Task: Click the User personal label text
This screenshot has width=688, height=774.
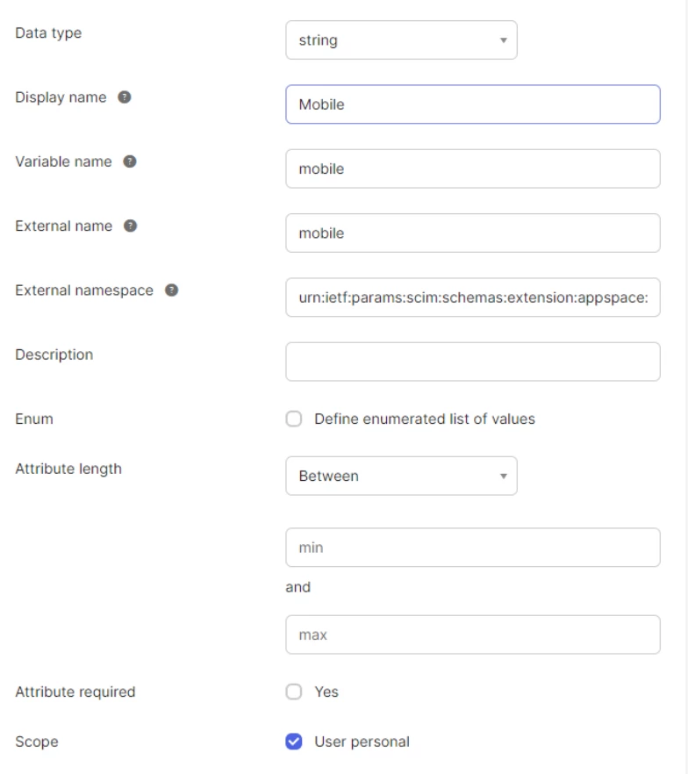Action: (x=362, y=742)
